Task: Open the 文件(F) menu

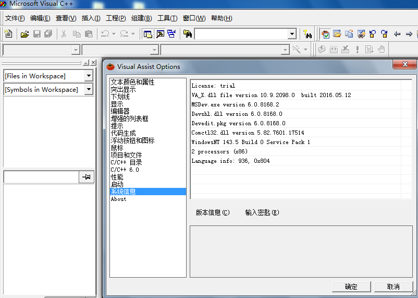Action: click(15, 18)
